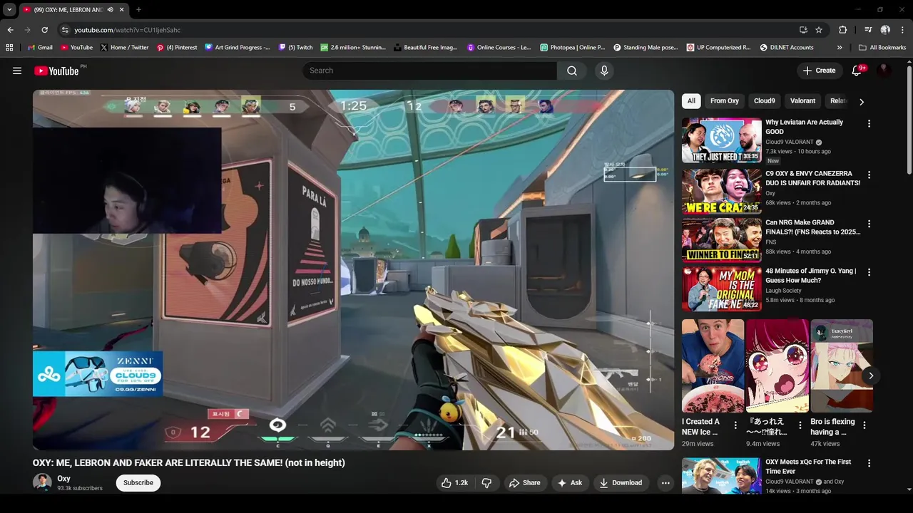The width and height of the screenshot is (913, 513).
Task: Open options for Why Leviatan video
Action: click(x=869, y=124)
